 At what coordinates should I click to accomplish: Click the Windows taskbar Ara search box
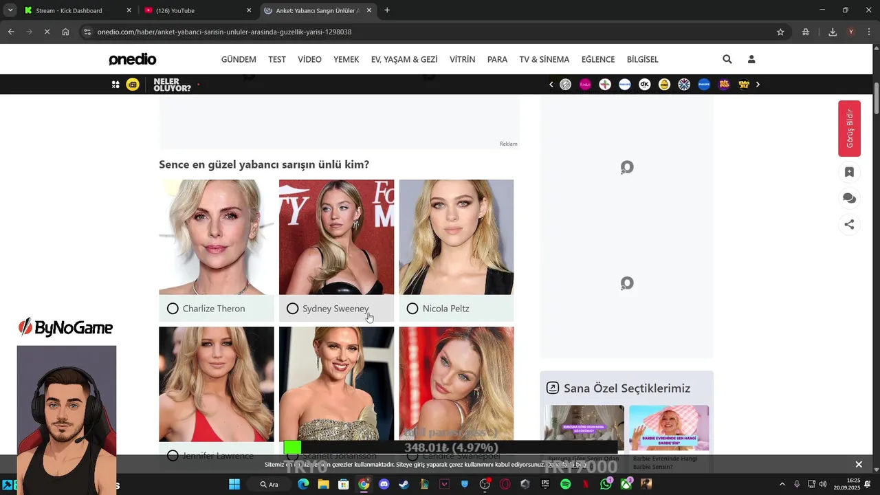coord(269,484)
